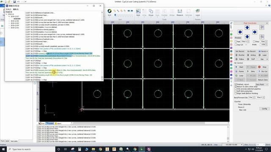The height and width of the screenshot is (152, 271).
Task: Click the double-right sort order arrow
Action: click(132, 11)
